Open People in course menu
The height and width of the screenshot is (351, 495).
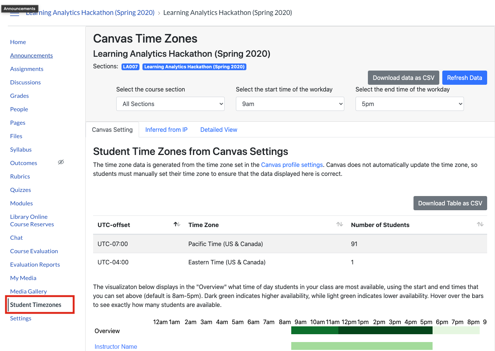(19, 109)
